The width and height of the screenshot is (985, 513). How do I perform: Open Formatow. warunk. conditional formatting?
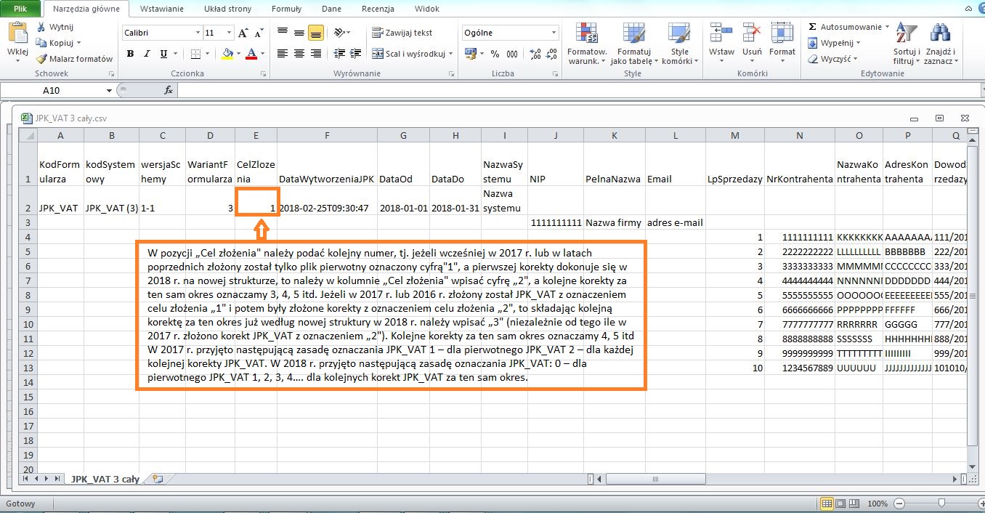(x=587, y=44)
